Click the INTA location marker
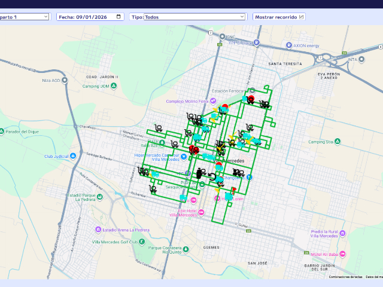The height and width of the screenshot is (287, 383). (361, 59)
